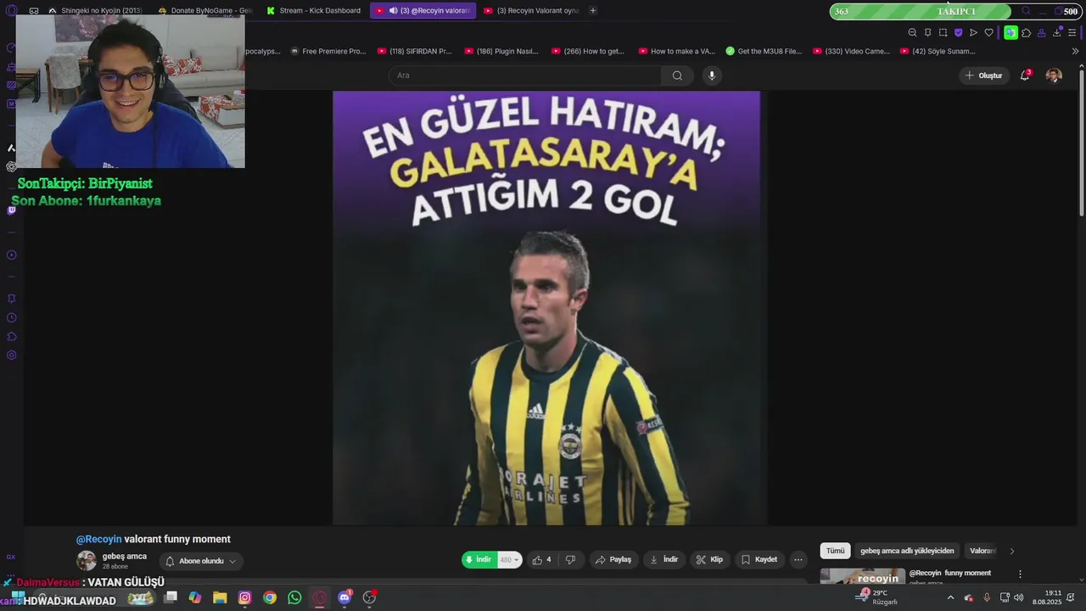Image resolution: width=1086 pixels, height=611 pixels.
Task: Open the YouTube account avatar menu
Action: [x=1054, y=76]
